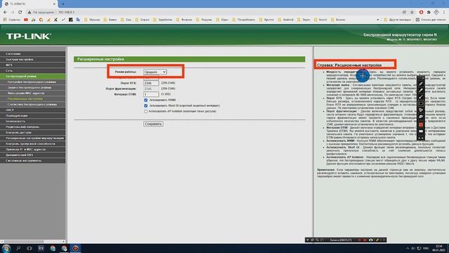Bookmark this page with the star icon
The width and height of the screenshot is (449, 253).
pyautogui.click(x=412, y=12)
